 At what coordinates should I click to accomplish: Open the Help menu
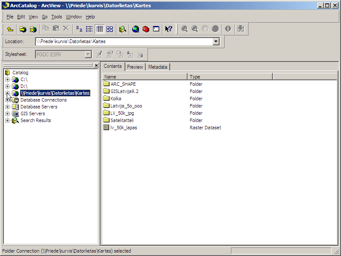90,17
